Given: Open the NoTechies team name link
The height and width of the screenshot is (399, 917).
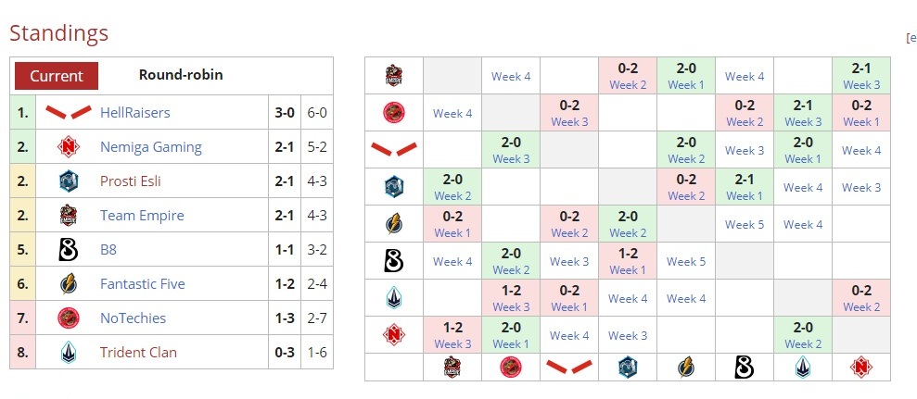Looking at the screenshot, I should pos(133,318).
